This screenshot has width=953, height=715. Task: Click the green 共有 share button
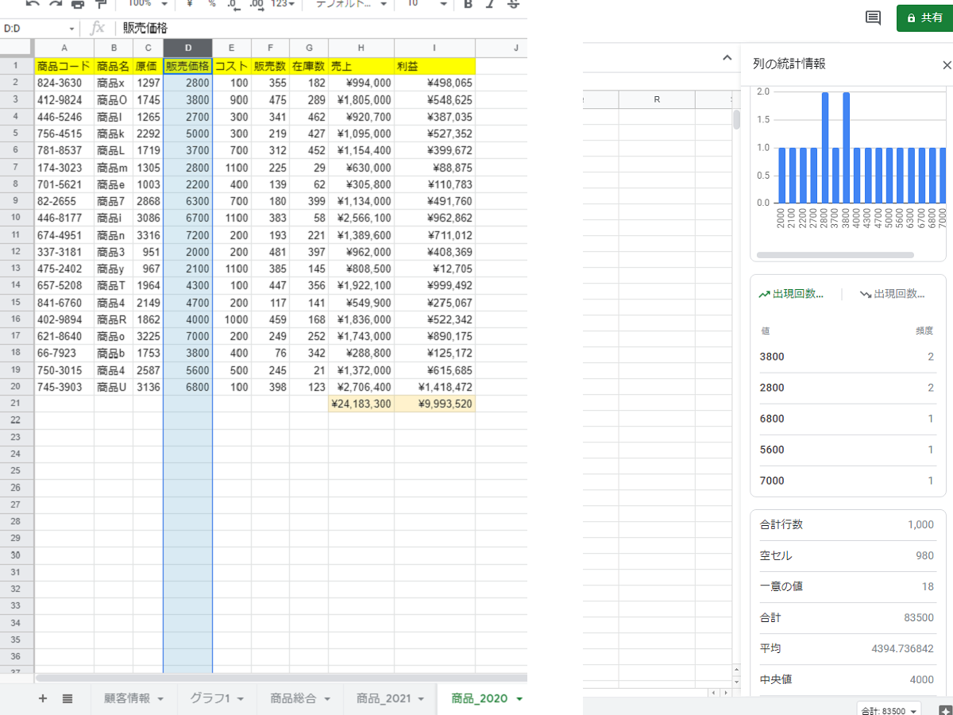924,17
